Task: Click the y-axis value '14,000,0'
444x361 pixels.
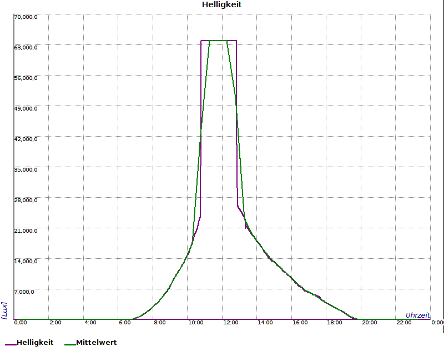Action: pos(26,262)
